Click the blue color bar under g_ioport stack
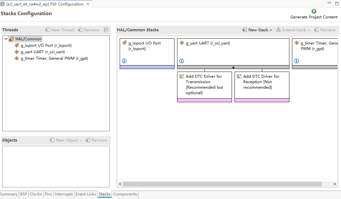 click(x=147, y=67)
